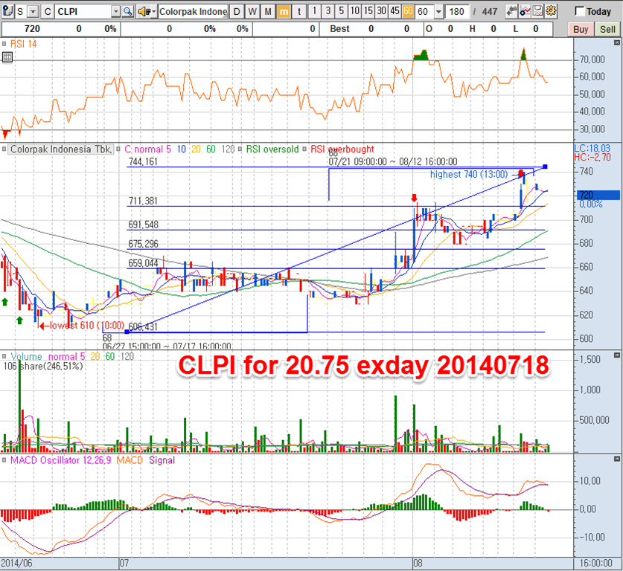Click the lowest 610 (10:00) annotation
This screenshot has width=623, height=571.
[x=87, y=326]
